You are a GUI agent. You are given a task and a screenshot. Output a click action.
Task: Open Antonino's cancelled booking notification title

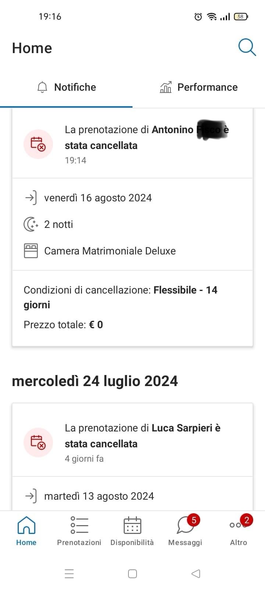[x=146, y=137]
